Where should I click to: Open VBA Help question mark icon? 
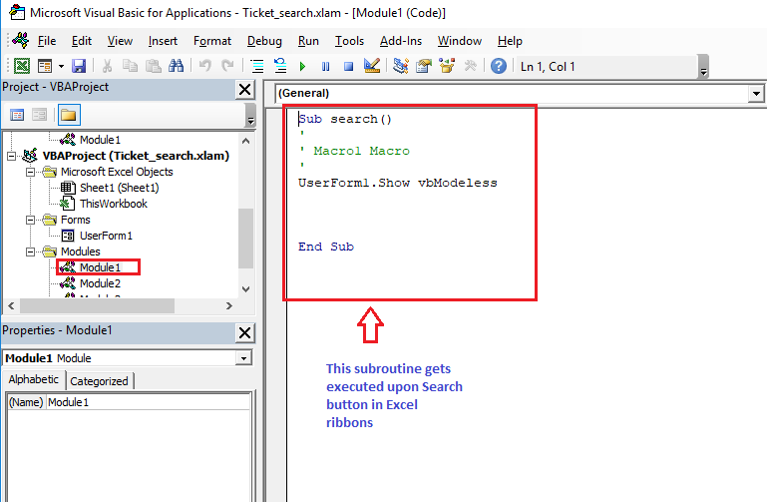click(499, 66)
